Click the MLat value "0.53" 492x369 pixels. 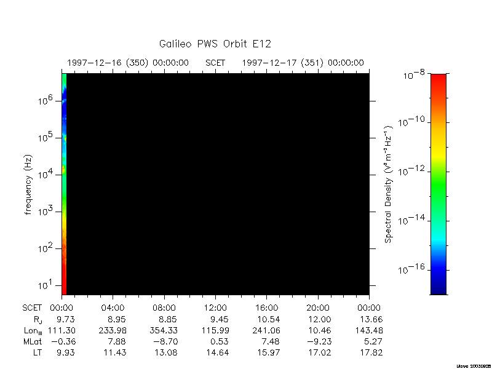(x=220, y=341)
